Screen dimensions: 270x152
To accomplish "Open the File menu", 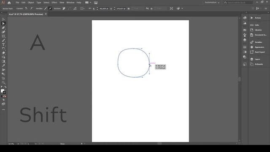I will click(x=17, y=3).
